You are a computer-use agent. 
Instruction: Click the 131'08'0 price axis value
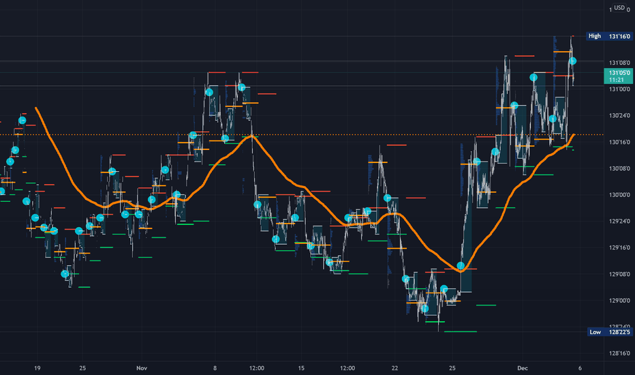619,63
